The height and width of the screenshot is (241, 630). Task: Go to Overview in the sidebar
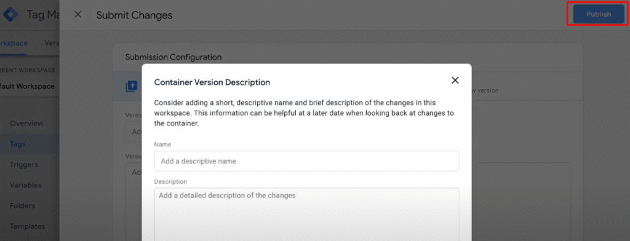click(26, 124)
